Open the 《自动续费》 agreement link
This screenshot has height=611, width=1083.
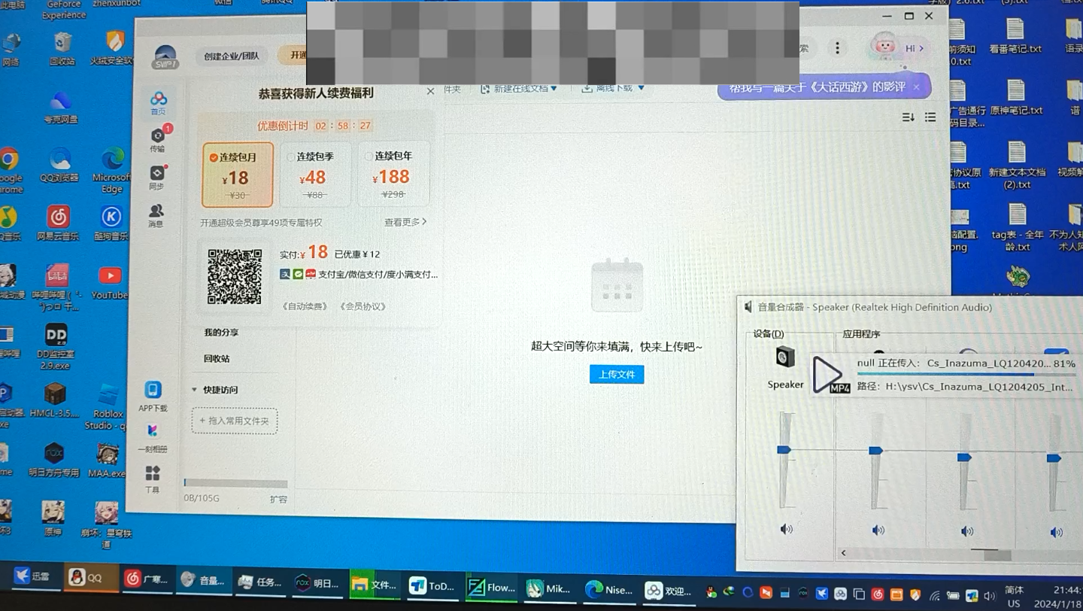click(305, 306)
